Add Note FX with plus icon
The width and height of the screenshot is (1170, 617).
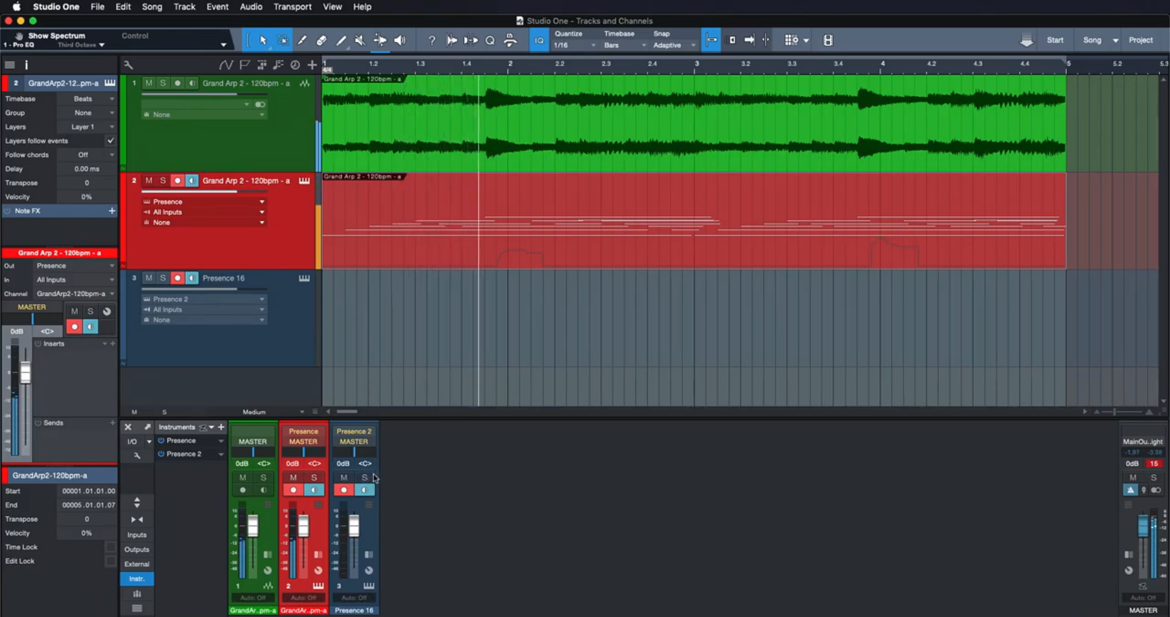(112, 211)
